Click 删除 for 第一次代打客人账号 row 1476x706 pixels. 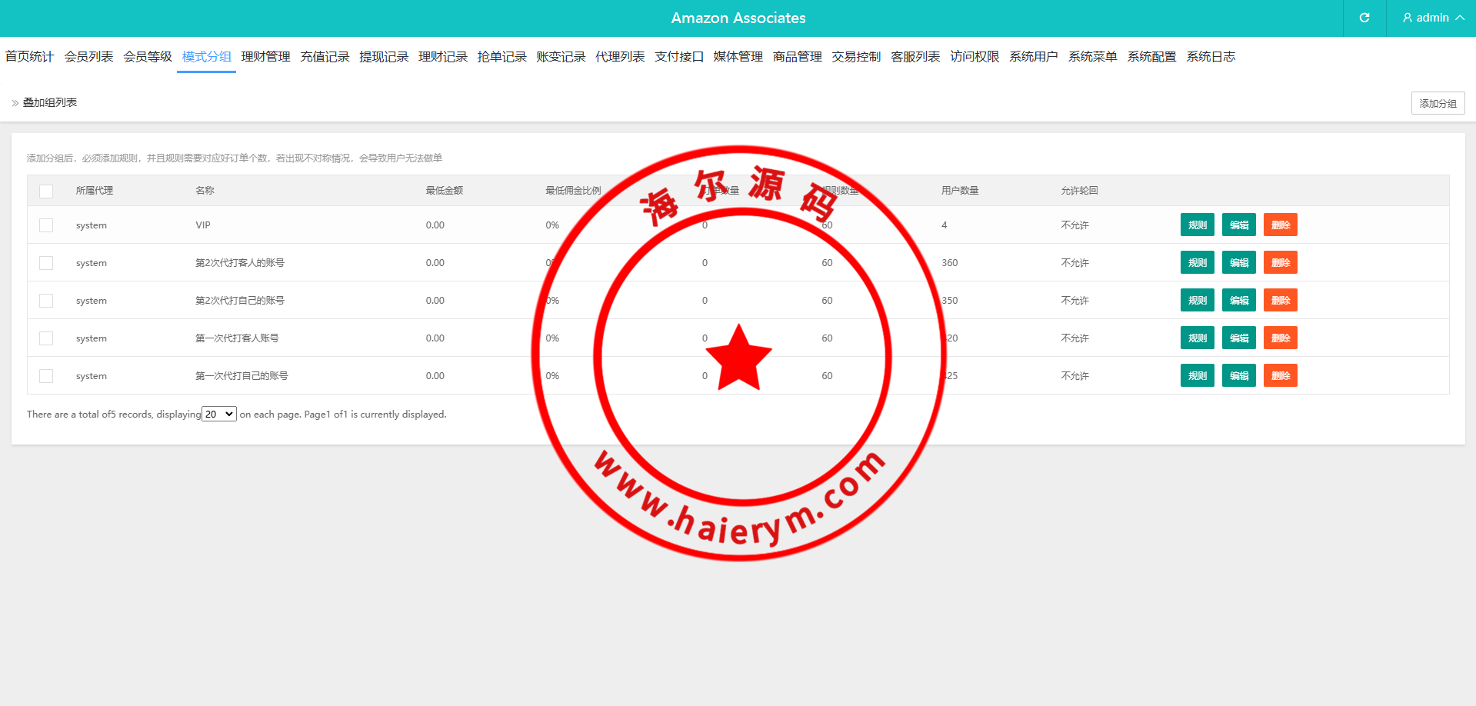(1281, 338)
